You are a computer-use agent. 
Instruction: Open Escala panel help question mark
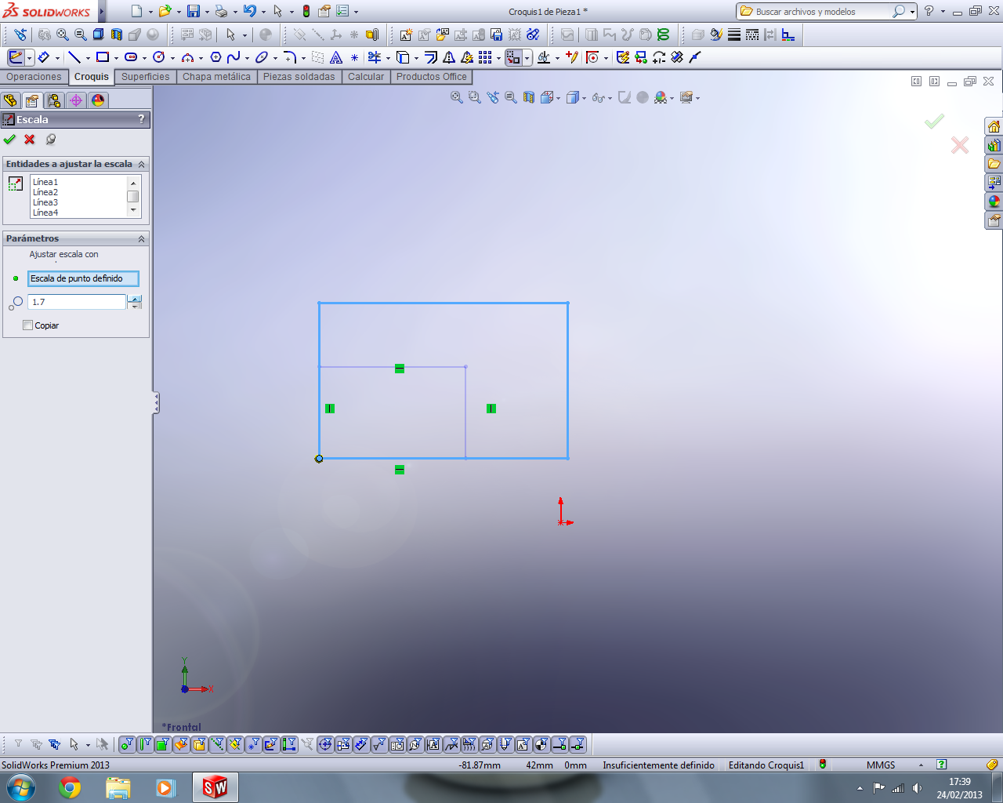tap(141, 119)
